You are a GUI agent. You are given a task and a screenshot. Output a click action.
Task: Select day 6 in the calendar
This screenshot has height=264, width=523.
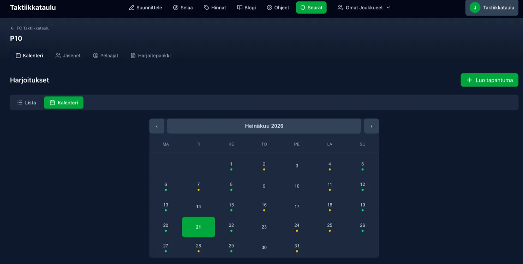[x=165, y=186]
